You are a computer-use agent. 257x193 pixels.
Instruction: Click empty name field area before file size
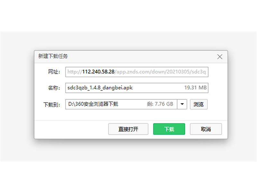pos(158,88)
